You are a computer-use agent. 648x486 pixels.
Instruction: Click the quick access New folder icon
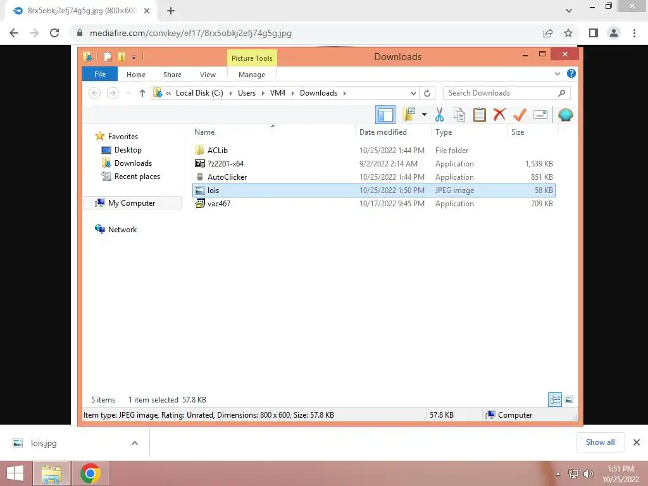pyautogui.click(x=121, y=56)
